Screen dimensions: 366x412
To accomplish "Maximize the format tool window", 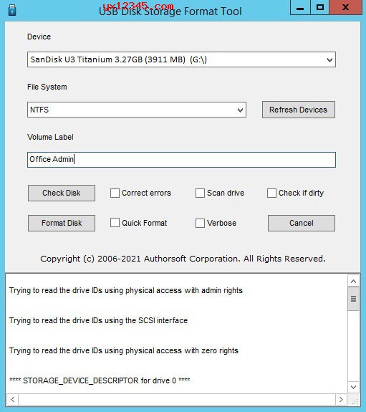I will tap(319, 7).
